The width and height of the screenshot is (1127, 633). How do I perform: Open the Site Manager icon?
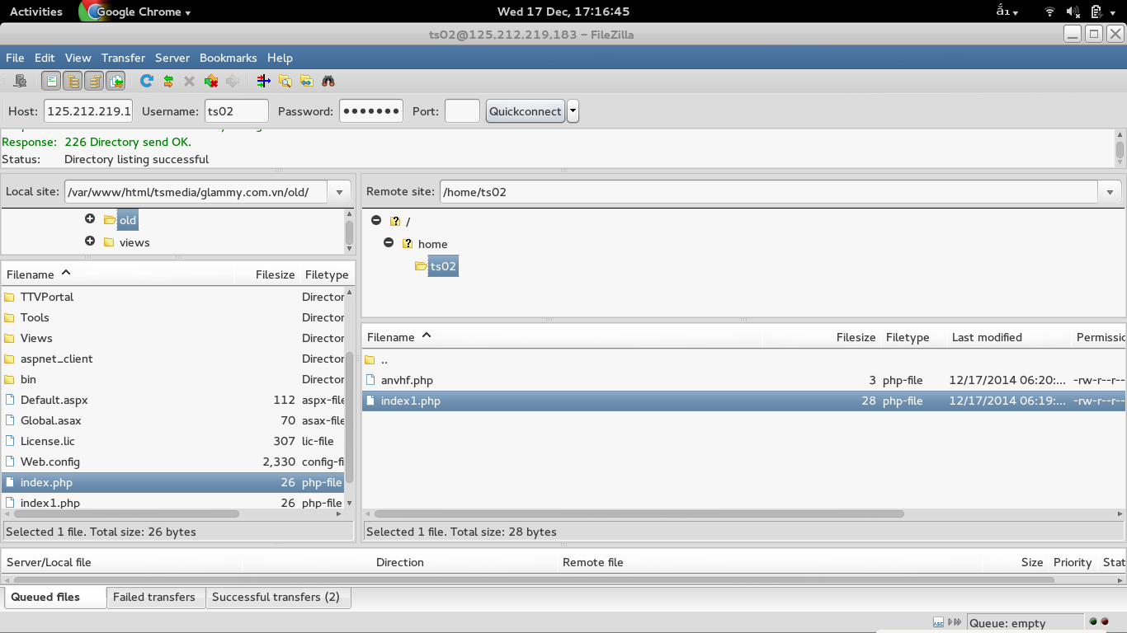(21, 81)
